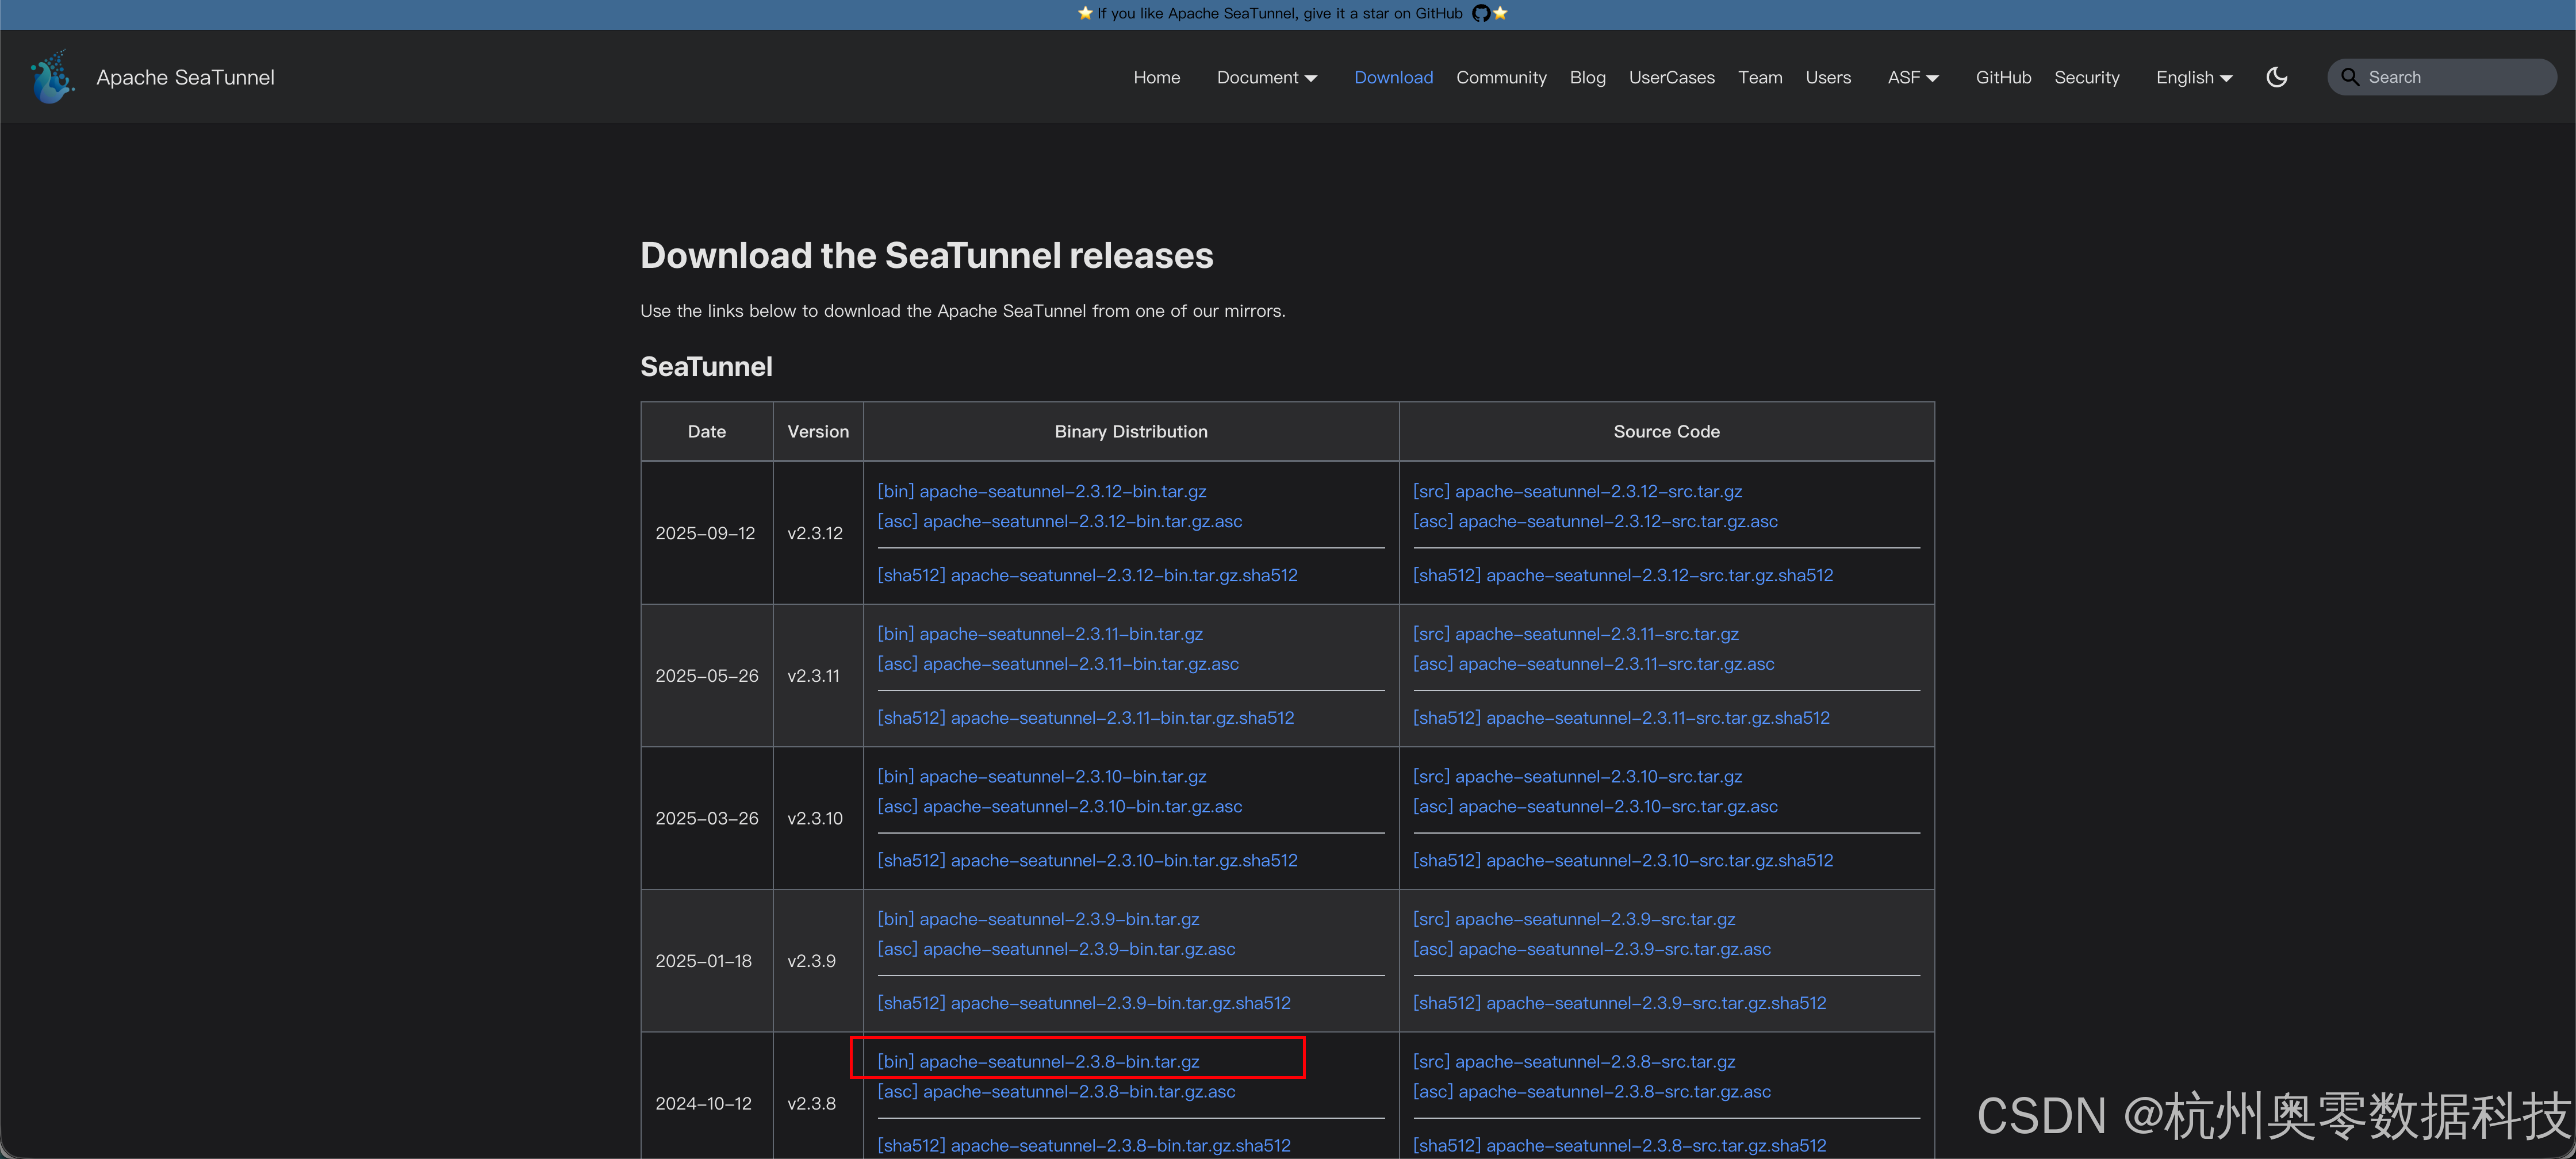
Task: Download apache-seatunnel-2.3.12-bin.tar.gz binary
Action: pyautogui.click(x=1041, y=491)
